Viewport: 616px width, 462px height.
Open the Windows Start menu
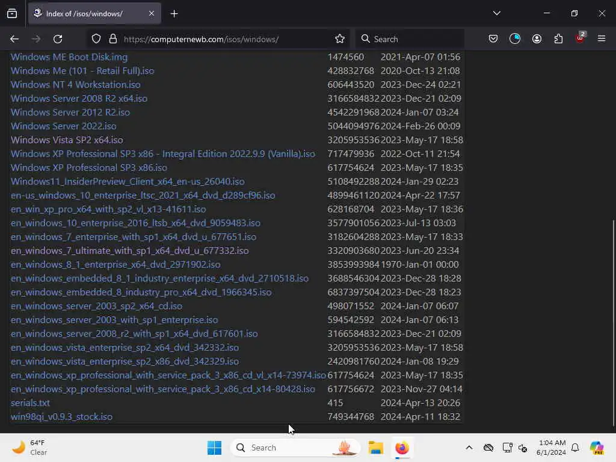click(x=215, y=448)
